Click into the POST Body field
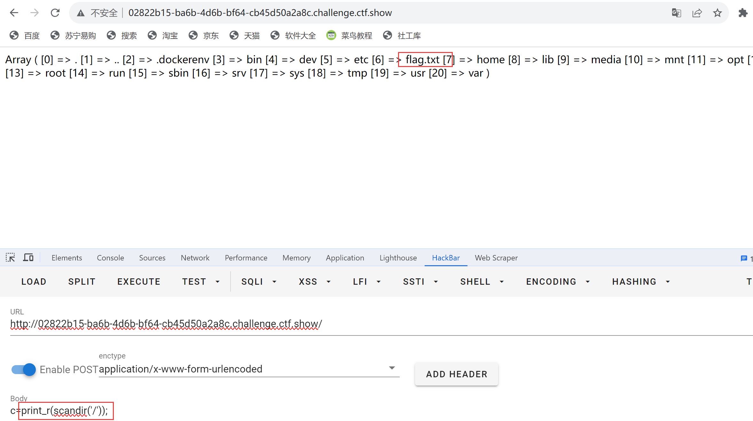753x421 pixels. 381,410
